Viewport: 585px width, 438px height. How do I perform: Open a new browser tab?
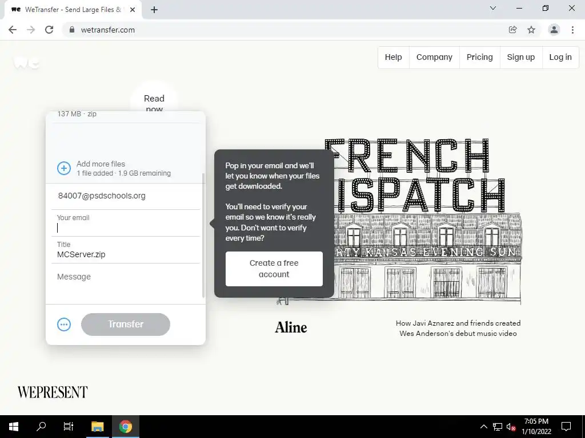pyautogui.click(x=154, y=10)
